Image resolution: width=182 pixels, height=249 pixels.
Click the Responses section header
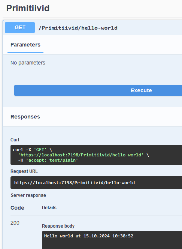(x=25, y=117)
